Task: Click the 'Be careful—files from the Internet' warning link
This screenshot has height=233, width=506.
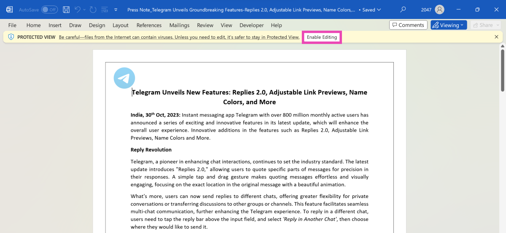Action: [x=179, y=37]
